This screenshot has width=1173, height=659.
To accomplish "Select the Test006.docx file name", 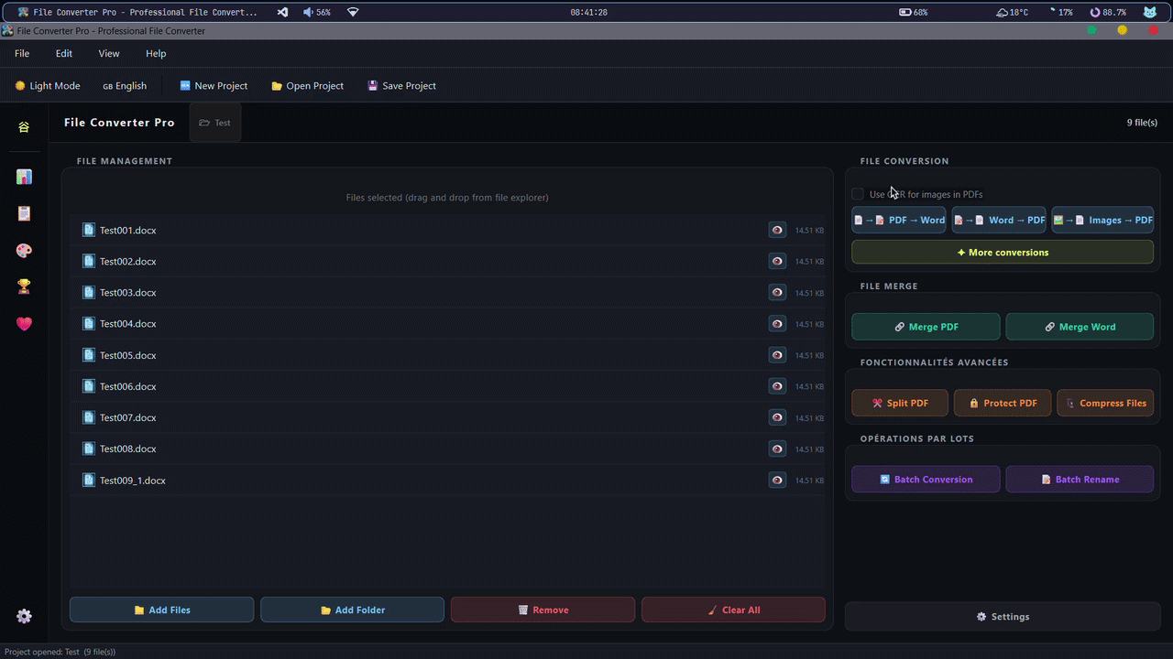I will (128, 386).
